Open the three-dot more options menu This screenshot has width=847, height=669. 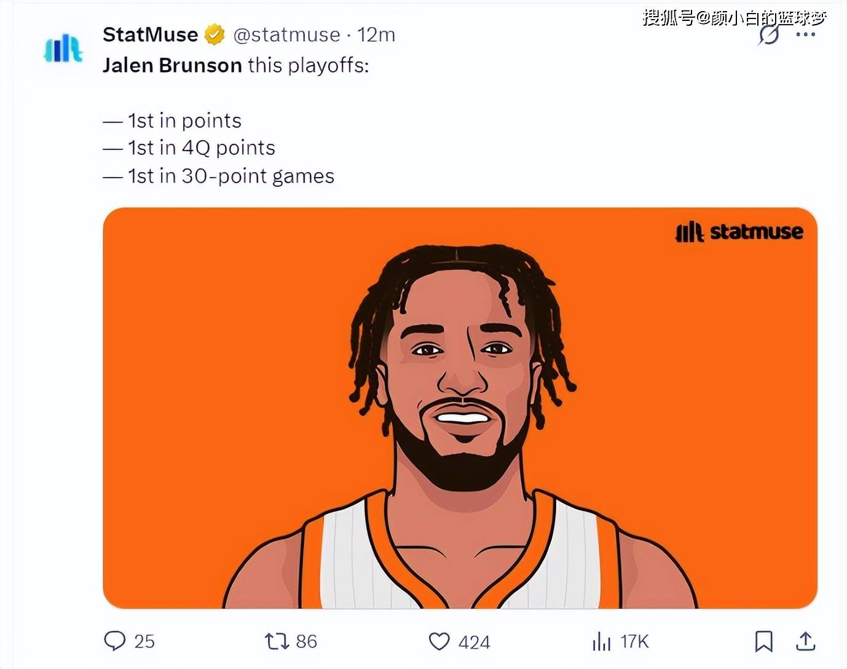(x=806, y=34)
